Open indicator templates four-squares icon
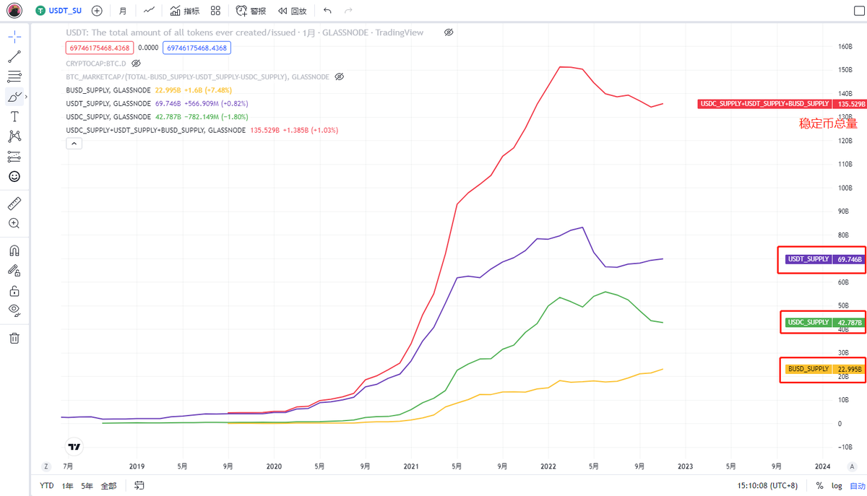Image resolution: width=867 pixels, height=496 pixels. tap(215, 11)
